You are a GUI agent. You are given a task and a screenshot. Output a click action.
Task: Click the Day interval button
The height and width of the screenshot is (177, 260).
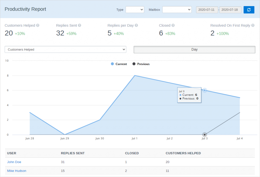point(194,49)
